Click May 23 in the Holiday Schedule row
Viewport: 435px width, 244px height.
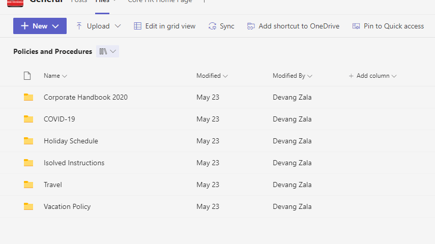[x=208, y=141]
